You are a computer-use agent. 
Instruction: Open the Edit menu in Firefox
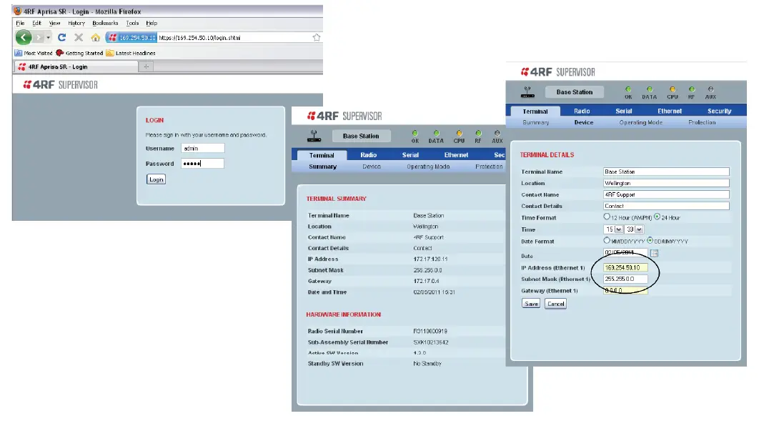pos(36,23)
